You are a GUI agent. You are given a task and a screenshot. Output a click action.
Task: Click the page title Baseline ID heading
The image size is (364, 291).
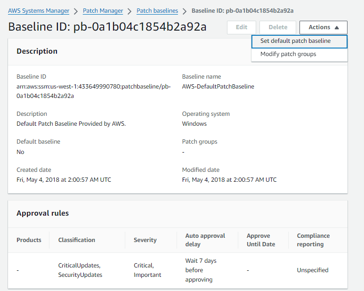pyautogui.click(x=107, y=27)
